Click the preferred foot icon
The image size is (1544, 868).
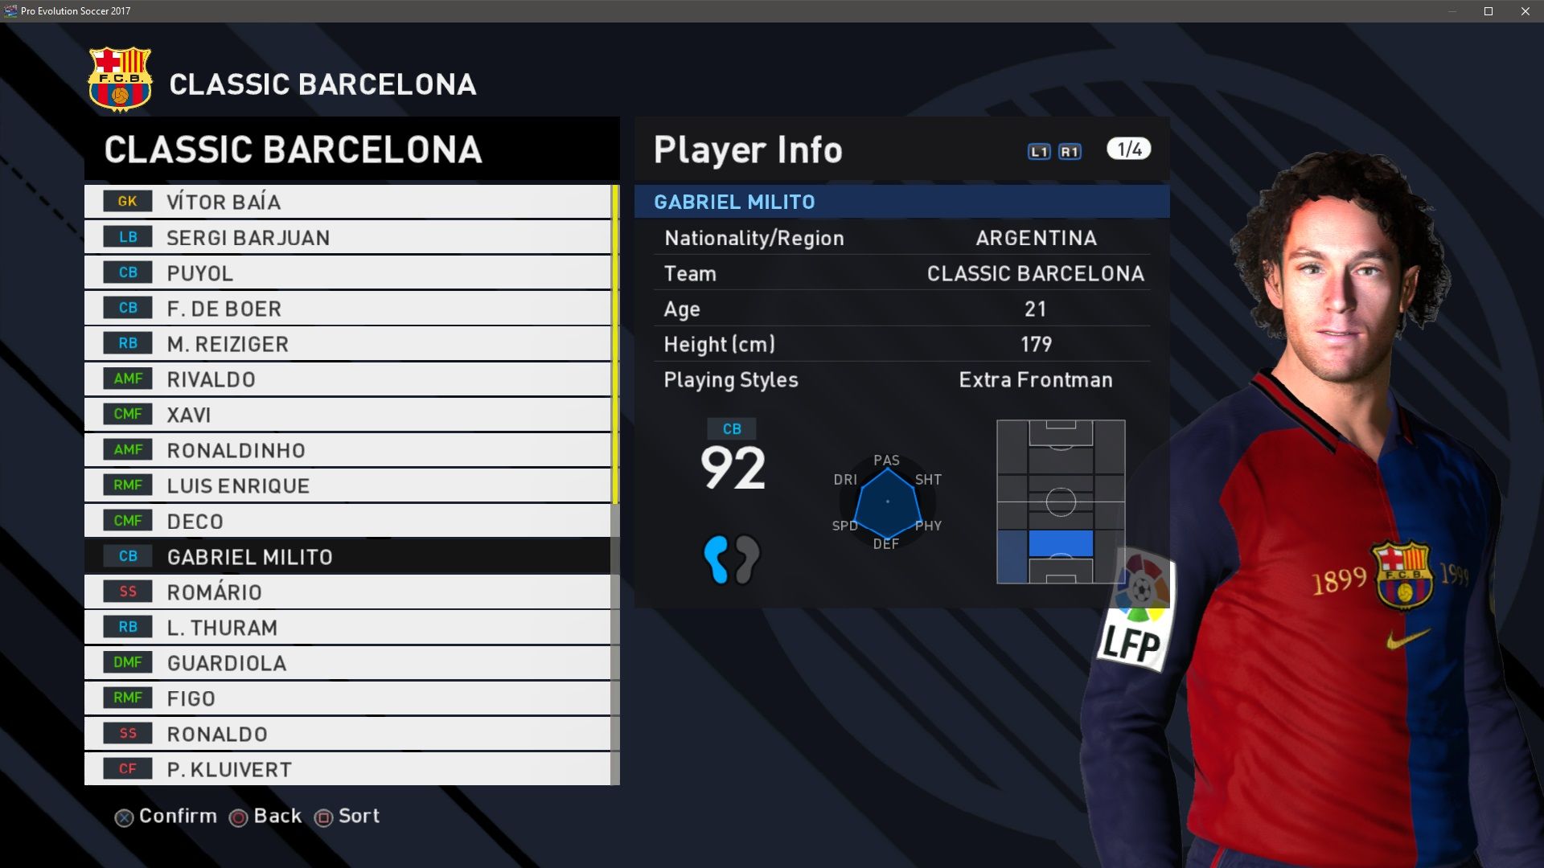point(731,559)
